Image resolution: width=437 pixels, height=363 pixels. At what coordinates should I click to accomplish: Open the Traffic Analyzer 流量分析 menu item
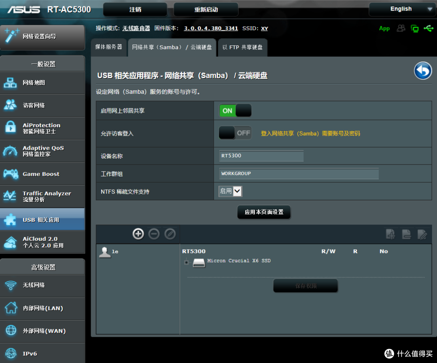click(x=42, y=196)
